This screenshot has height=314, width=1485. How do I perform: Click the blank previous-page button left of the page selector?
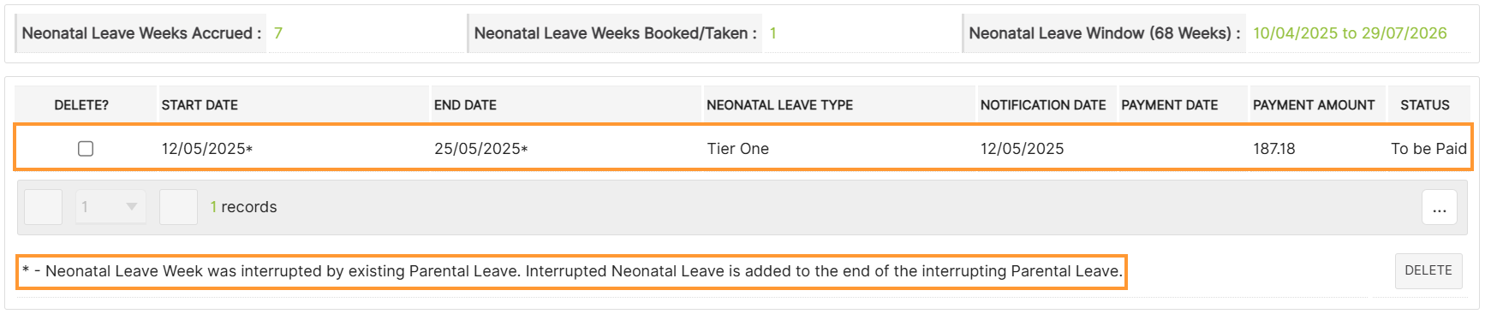(44, 207)
